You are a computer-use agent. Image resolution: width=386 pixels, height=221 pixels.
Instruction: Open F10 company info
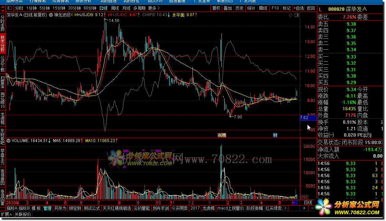(275, 8)
